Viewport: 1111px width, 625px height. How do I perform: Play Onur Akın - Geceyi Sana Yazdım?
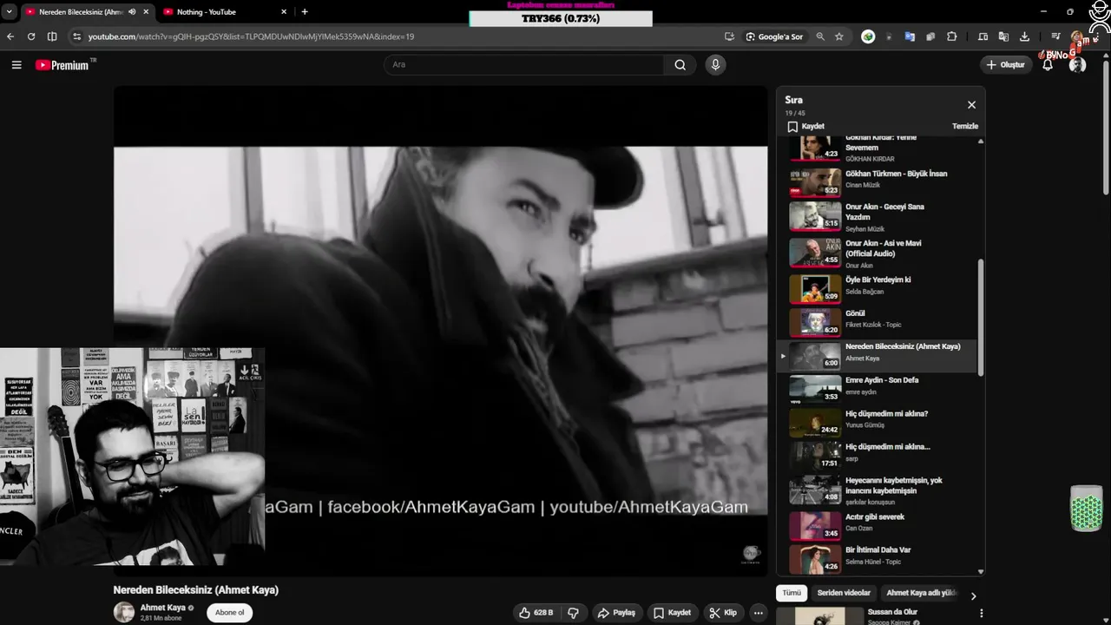tap(877, 217)
